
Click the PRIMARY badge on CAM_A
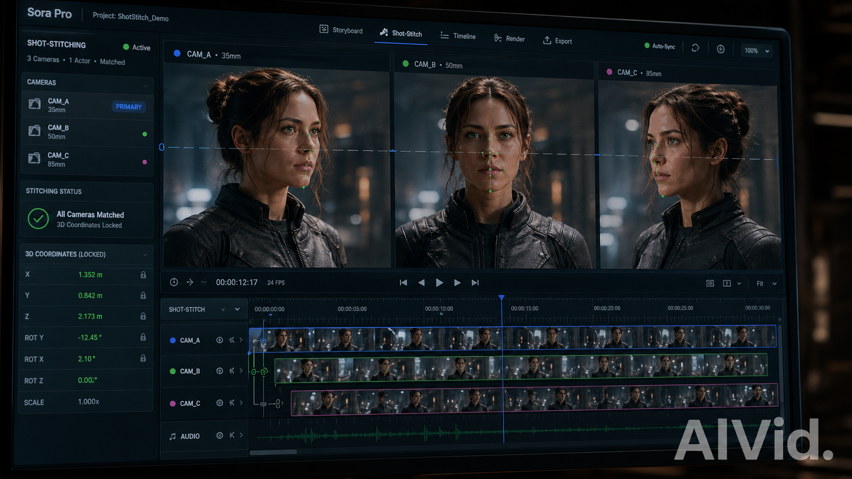pos(128,107)
